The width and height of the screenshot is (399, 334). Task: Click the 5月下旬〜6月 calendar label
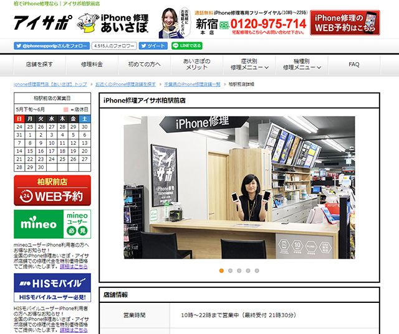31,109
